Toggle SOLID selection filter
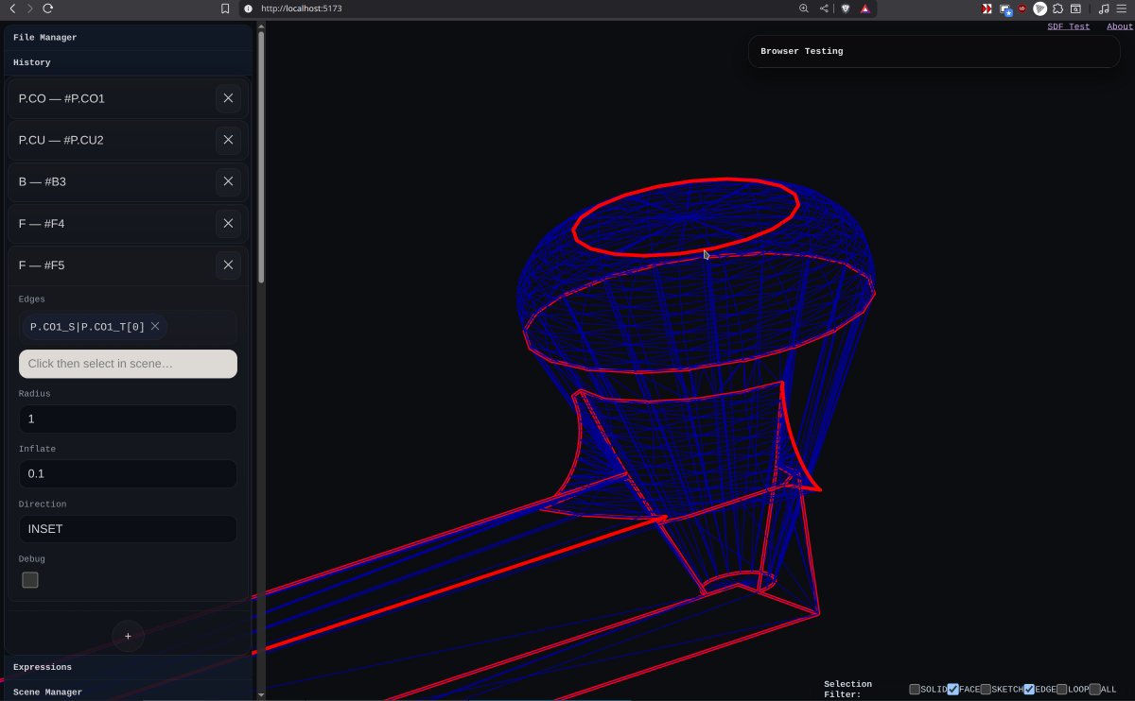Screen dimensions: 1135x701 [915, 690]
